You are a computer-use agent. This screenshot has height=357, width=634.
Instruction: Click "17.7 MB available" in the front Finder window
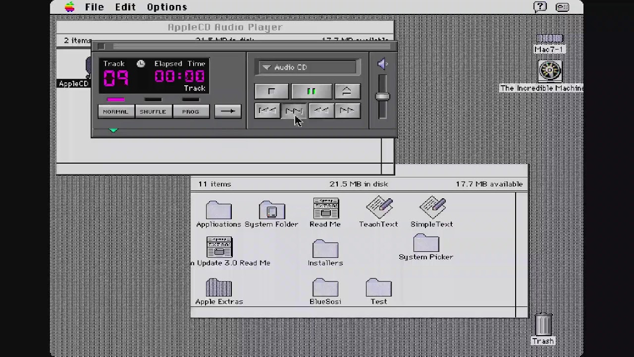click(x=489, y=184)
